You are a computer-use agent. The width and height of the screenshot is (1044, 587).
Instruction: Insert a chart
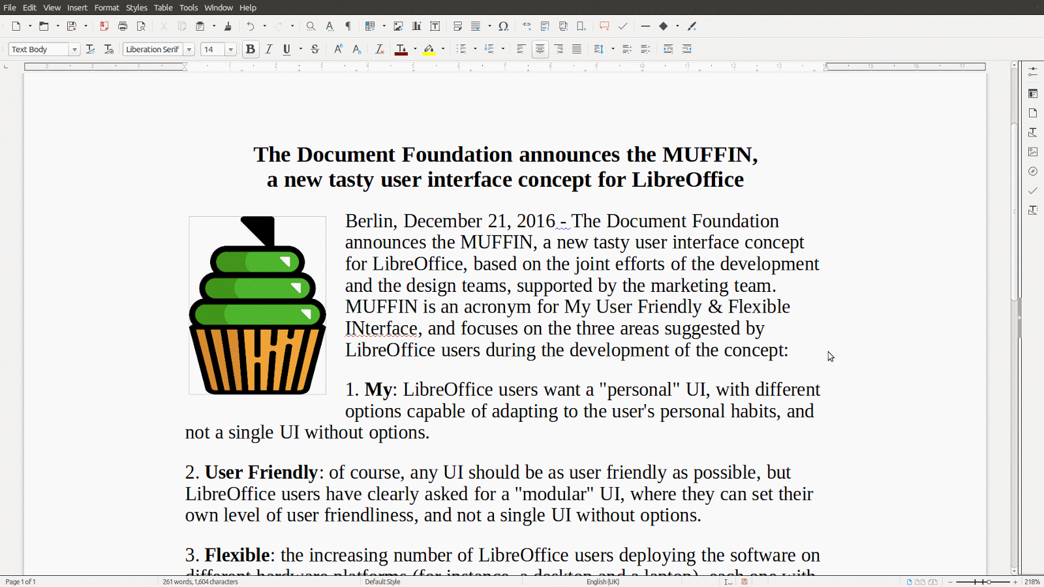pyautogui.click(x=416, y=26)
